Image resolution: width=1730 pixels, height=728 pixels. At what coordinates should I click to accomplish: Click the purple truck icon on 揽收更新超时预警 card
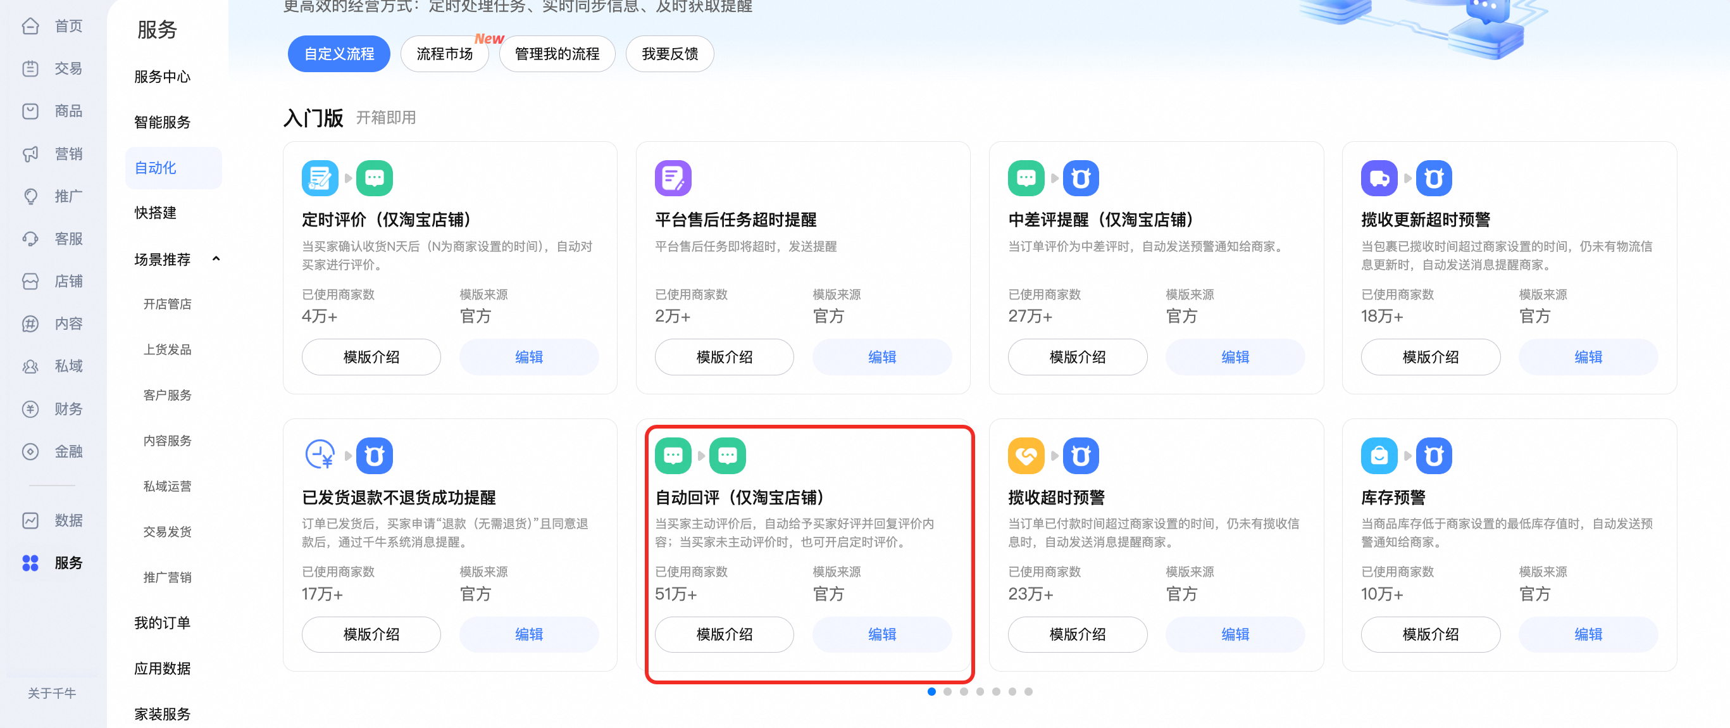[1379, 178]
